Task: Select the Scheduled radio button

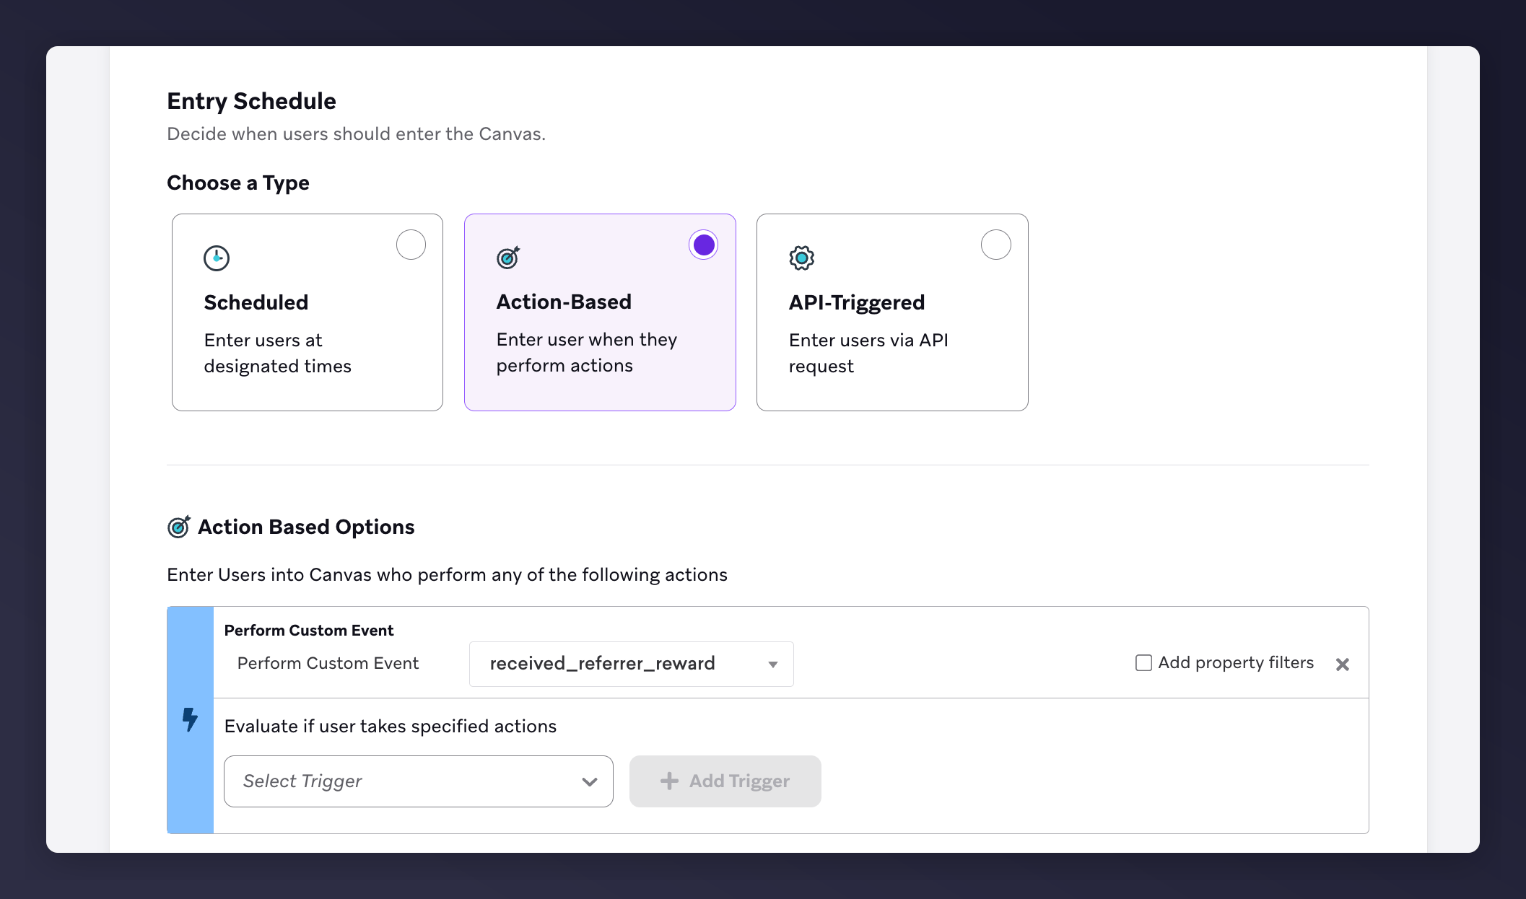Action: pos(411,245)
